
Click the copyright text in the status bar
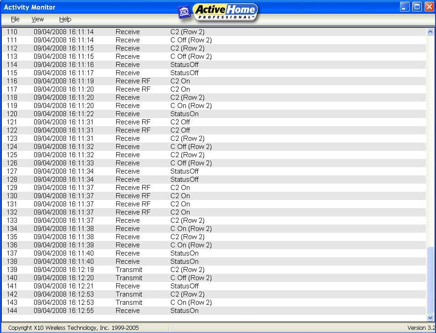73,328
